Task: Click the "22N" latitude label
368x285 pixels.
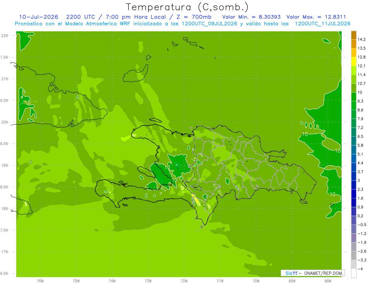Action: 5,36
